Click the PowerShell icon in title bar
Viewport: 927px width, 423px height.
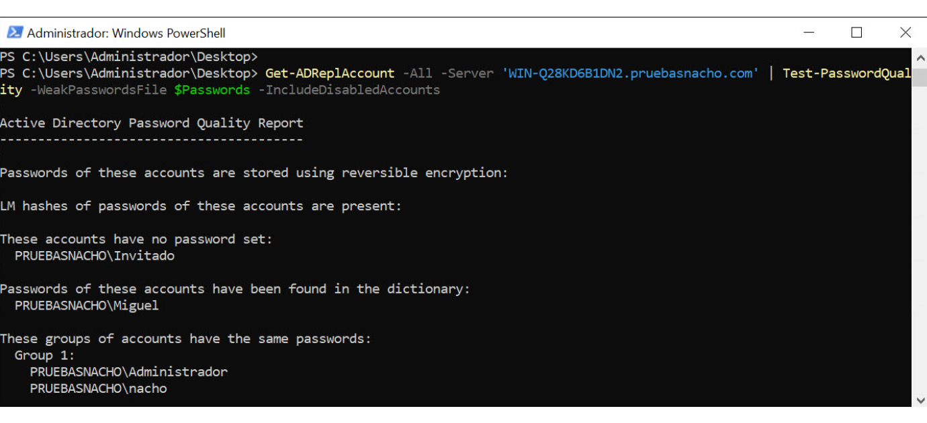tap(13, 33)
